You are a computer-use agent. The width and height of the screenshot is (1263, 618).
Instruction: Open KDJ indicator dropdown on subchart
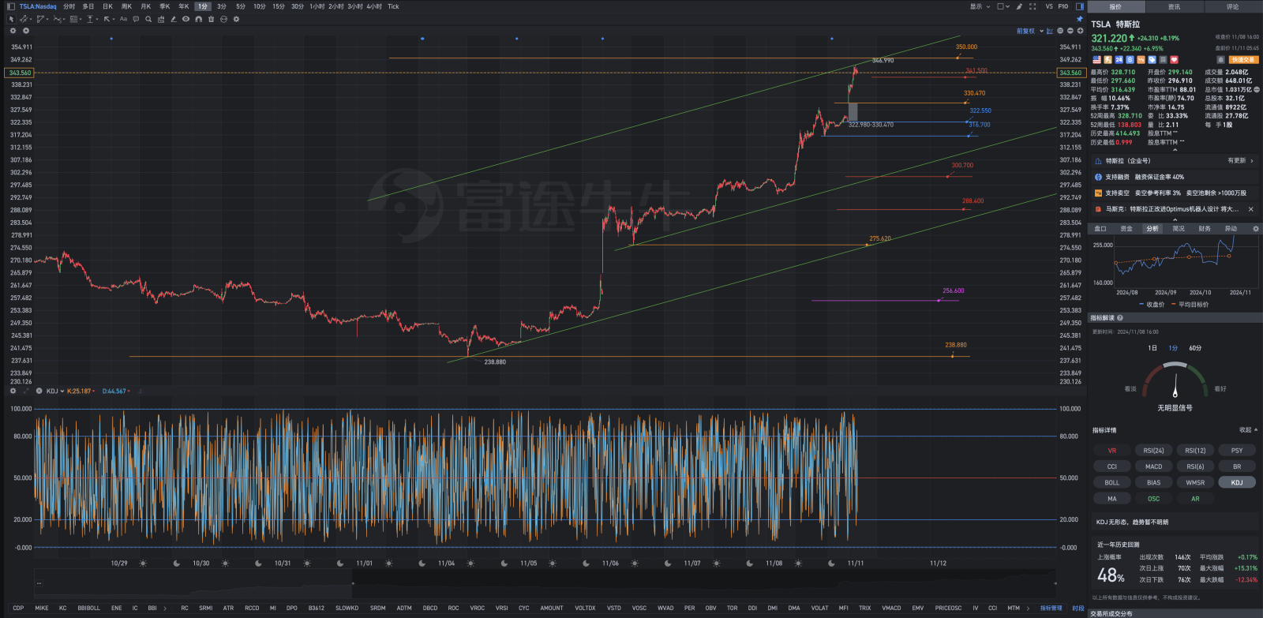click(x=55, y=391)
